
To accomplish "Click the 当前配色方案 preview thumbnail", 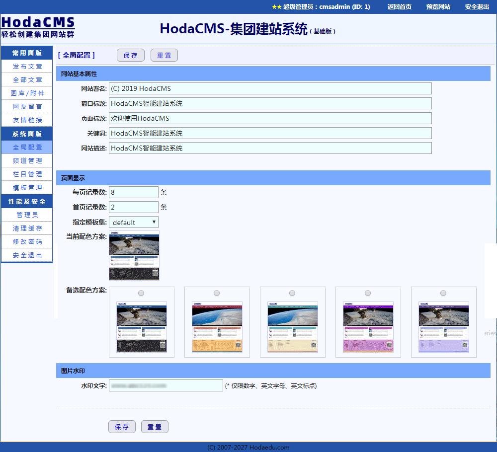I will point(134,255).
